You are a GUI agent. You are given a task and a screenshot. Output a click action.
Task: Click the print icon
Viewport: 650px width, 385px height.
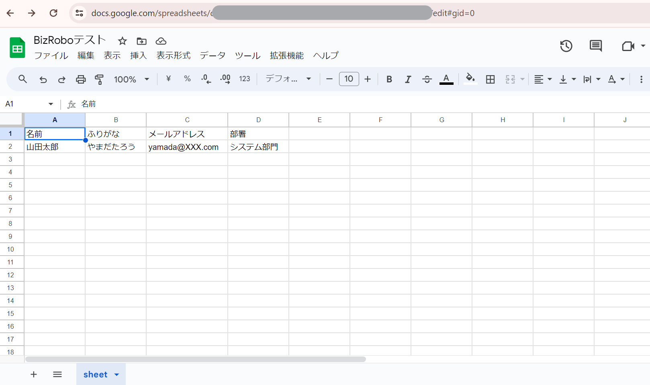(x=81, y=80)
